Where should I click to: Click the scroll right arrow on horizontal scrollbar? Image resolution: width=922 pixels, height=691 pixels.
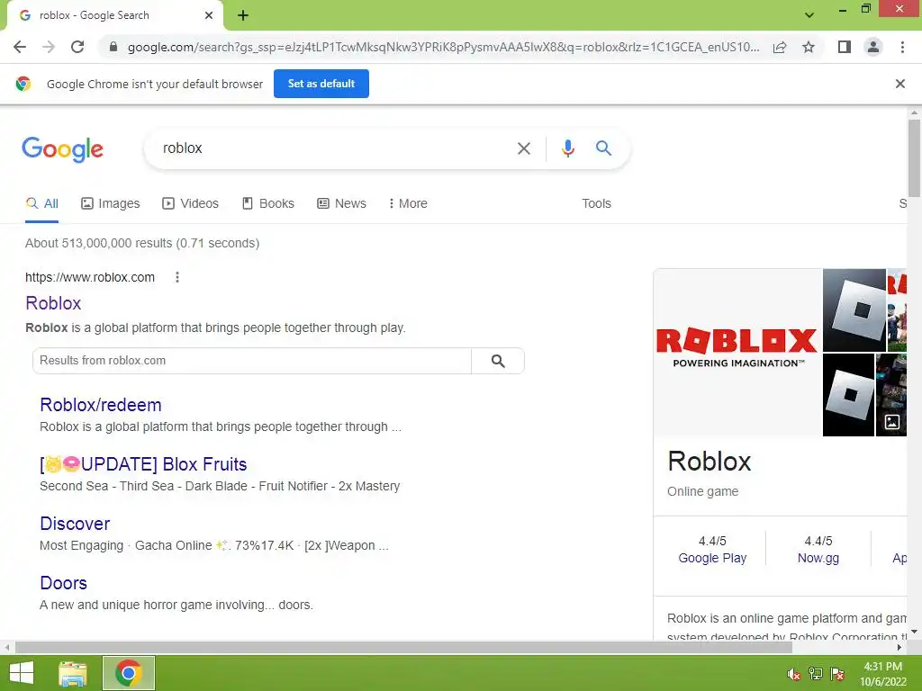[899, 648]
